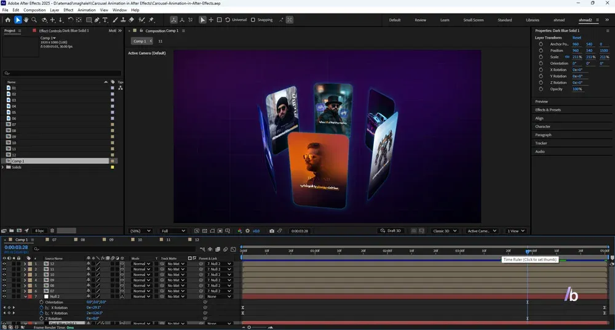Switch to Effect Controls Dark Blue Solid 1 tab

click(64, 31)
